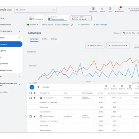Expand the Show more details link
Image resolution: width=139 pixels, height=139 pixels.
(x=84, y=25)
